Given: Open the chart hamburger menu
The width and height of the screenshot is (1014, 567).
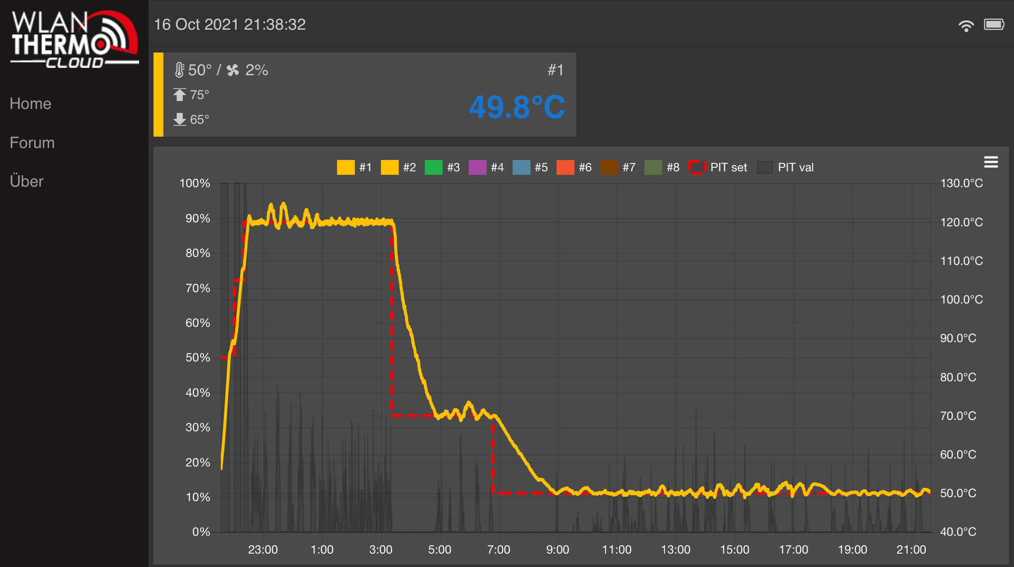Looking at the screenshot, I should pyautogui.click(x=991, y=162).
